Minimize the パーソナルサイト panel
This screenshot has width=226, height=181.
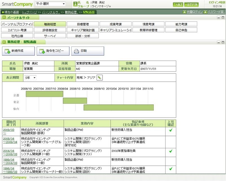coord(219,17)
